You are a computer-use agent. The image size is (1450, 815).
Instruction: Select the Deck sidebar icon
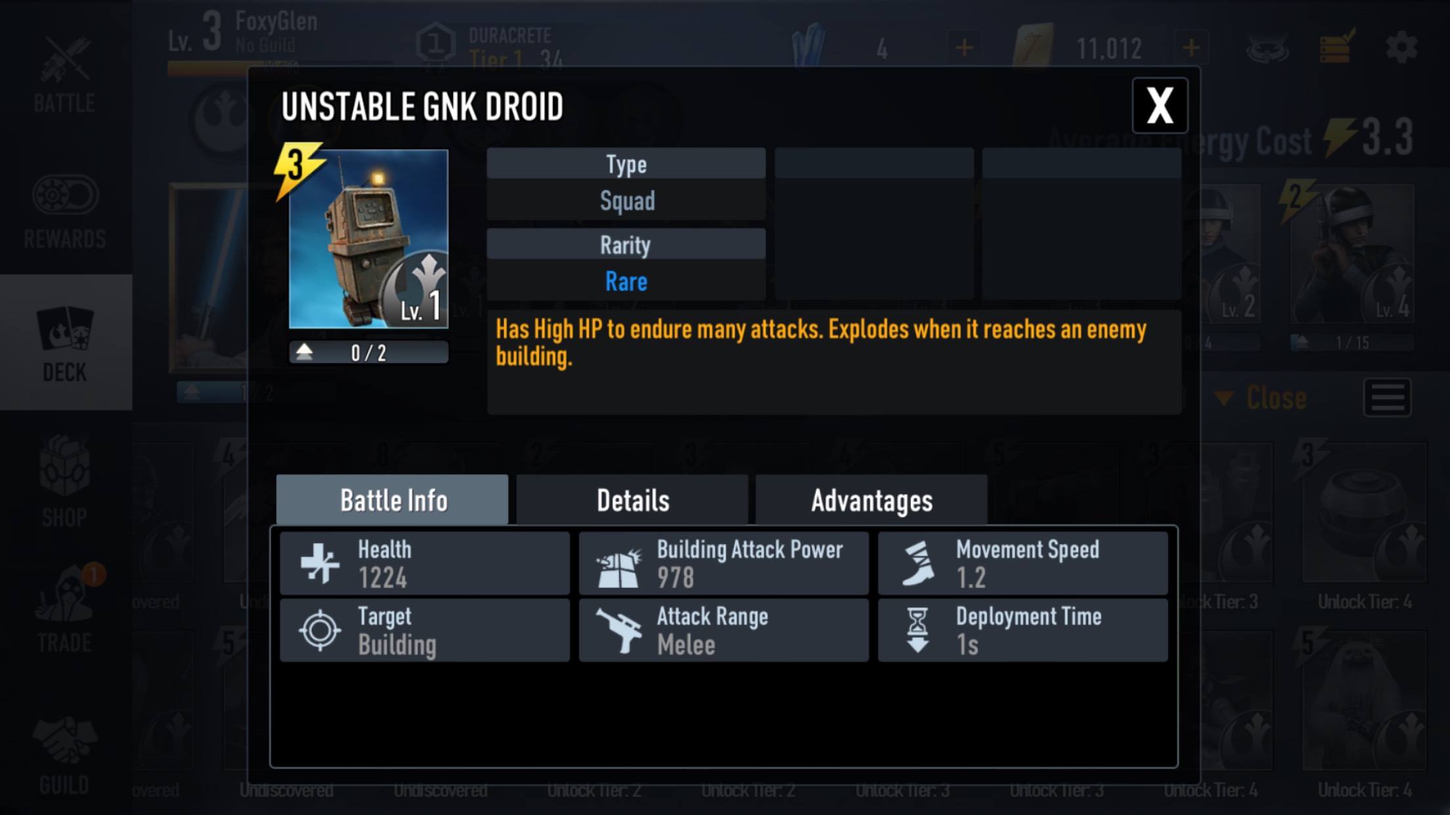click(x=64, y=343)
